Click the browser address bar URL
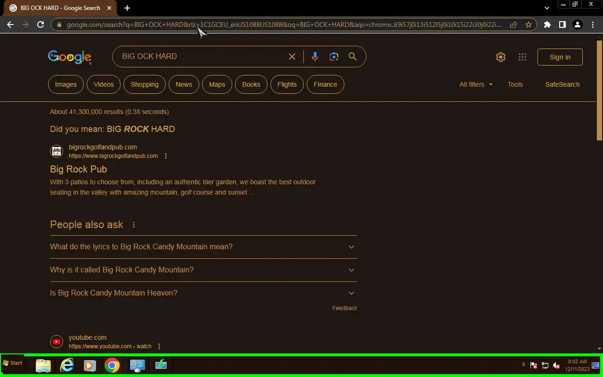 (x=284, y=25)
